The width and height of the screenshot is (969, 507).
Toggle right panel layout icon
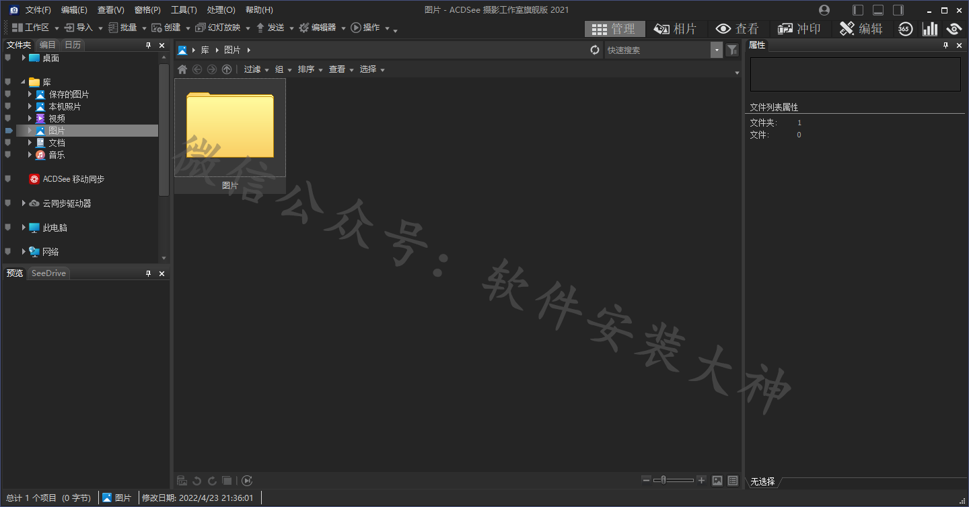(898, 10)
